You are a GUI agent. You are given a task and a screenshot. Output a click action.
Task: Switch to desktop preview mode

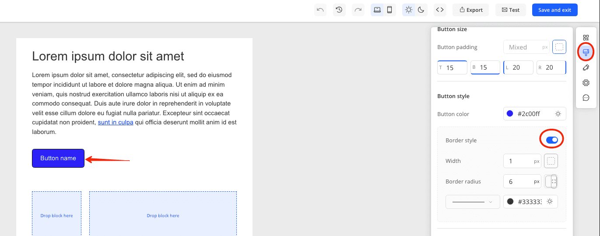tap(377, 10)
